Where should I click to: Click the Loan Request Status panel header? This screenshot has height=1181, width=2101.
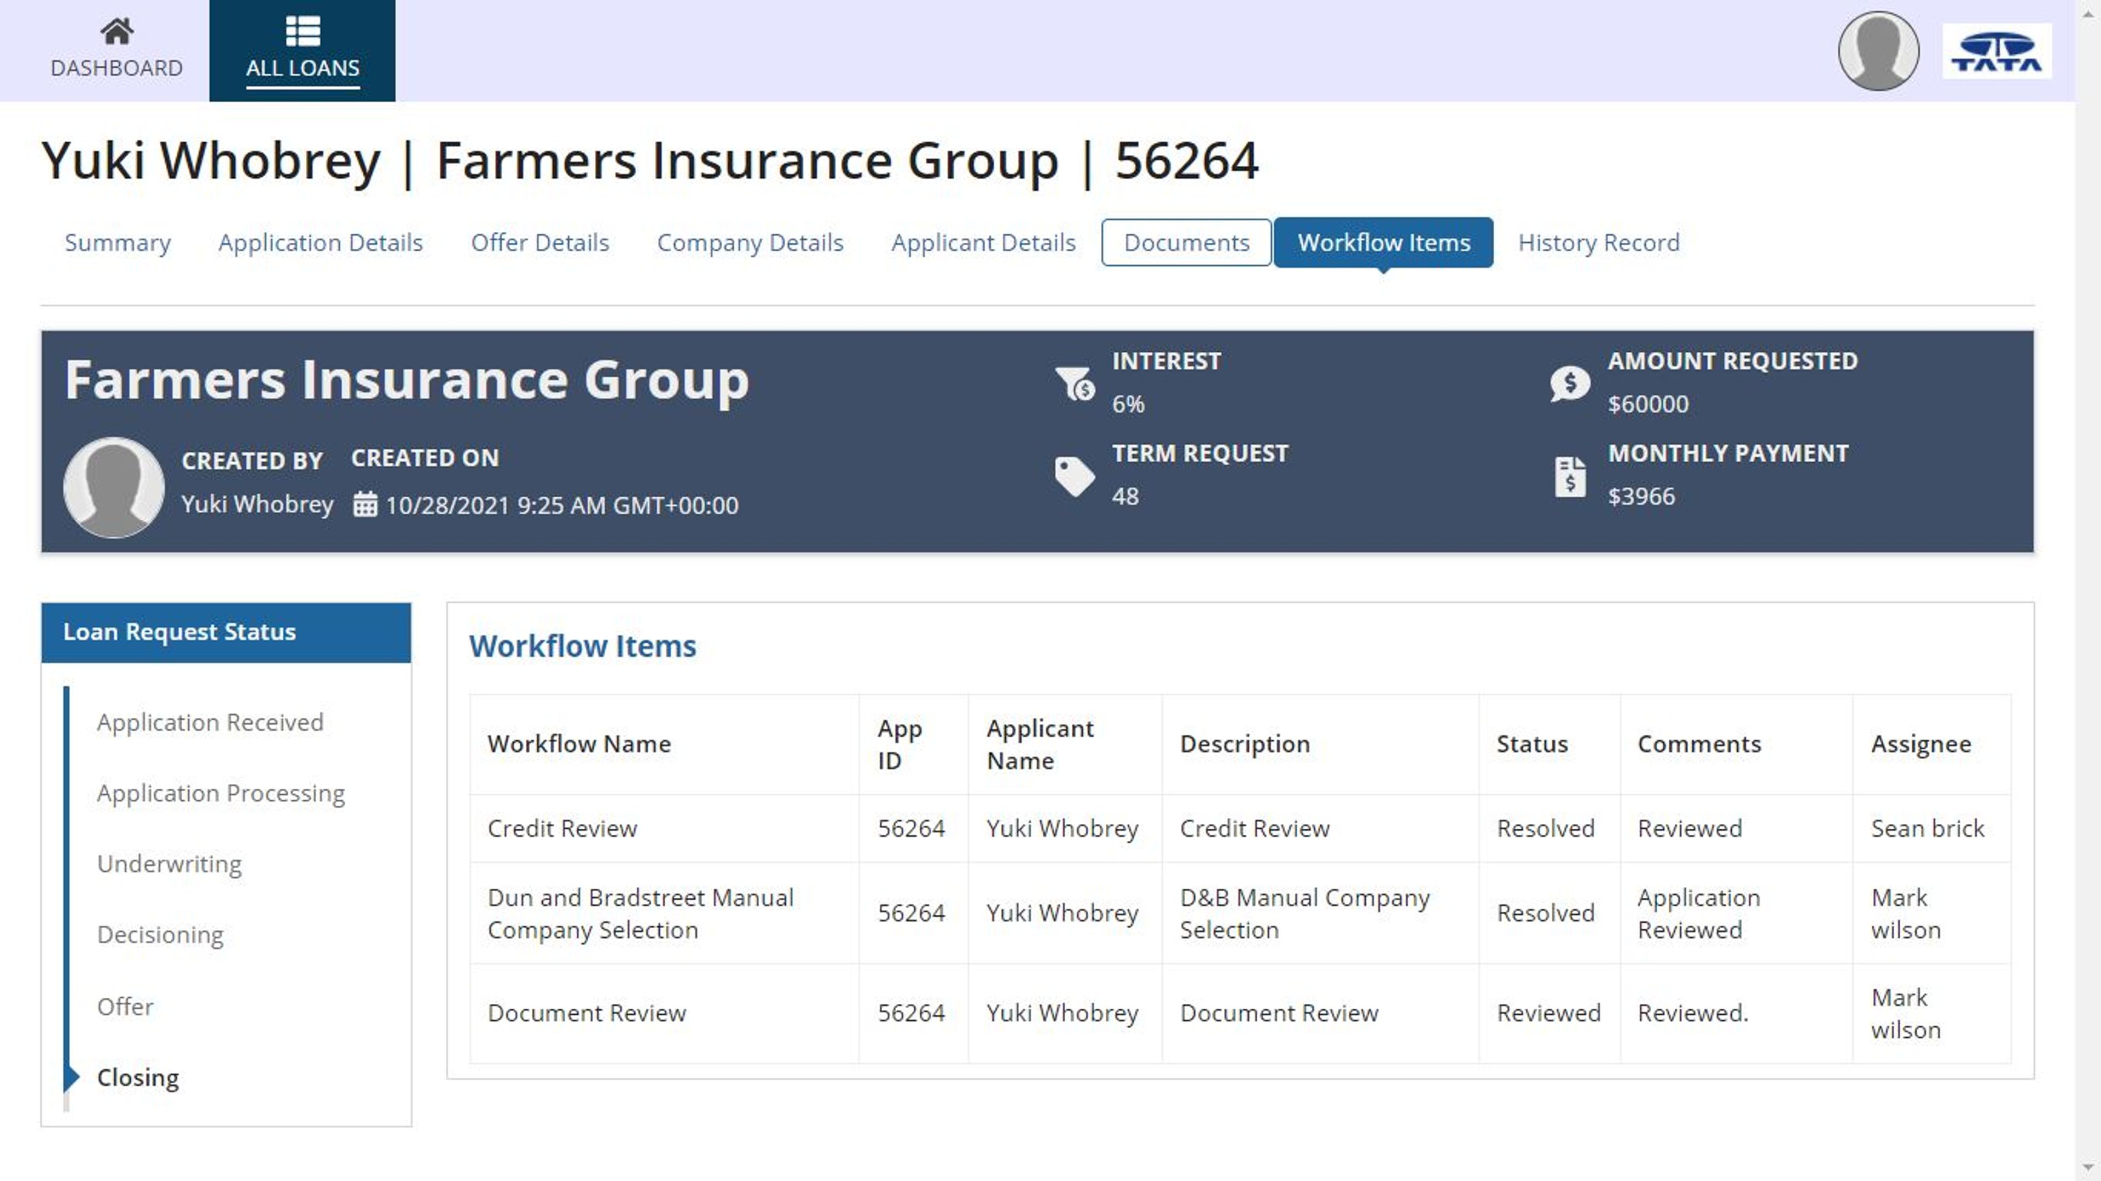coord(226,632)
